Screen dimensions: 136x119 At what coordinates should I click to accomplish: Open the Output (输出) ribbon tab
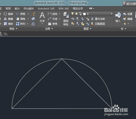click(17, 9)
